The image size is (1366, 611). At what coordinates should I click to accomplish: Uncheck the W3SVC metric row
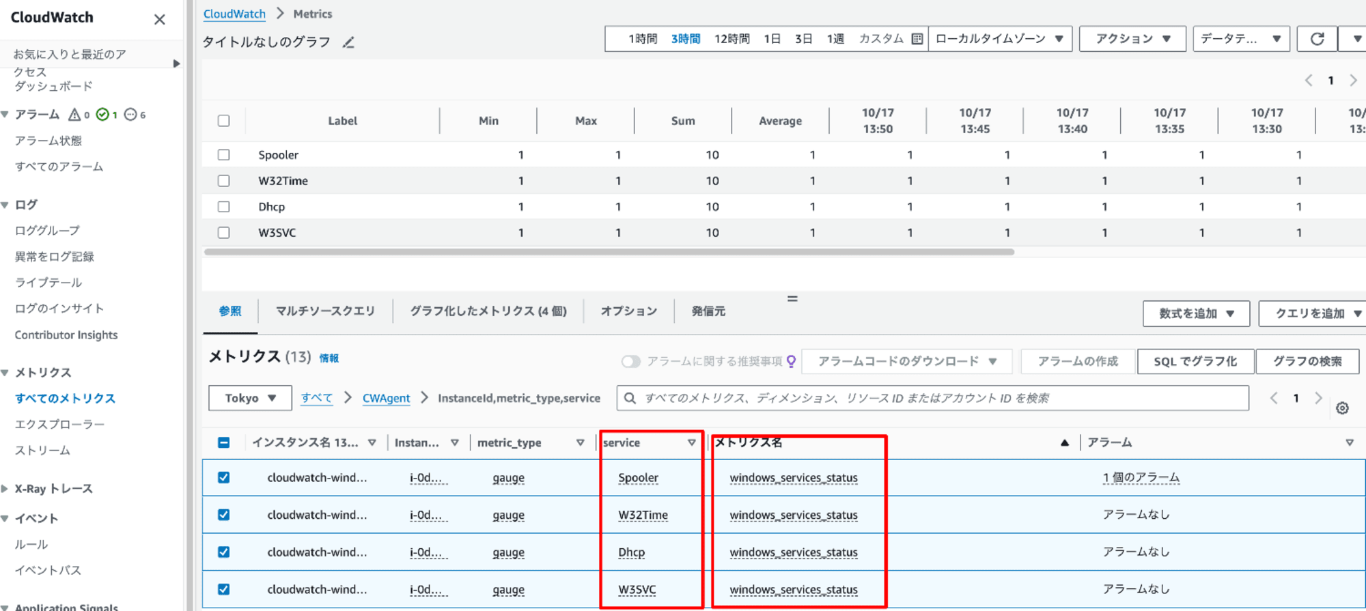point(223,589)
